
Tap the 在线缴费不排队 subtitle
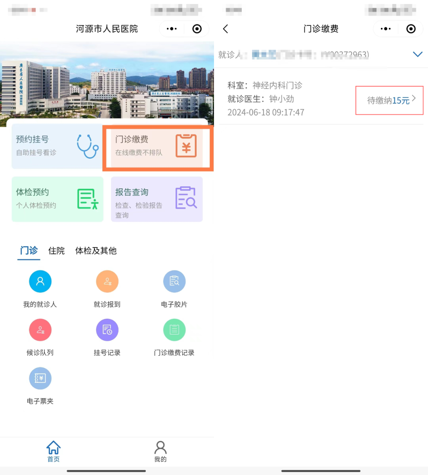[139, 152]
